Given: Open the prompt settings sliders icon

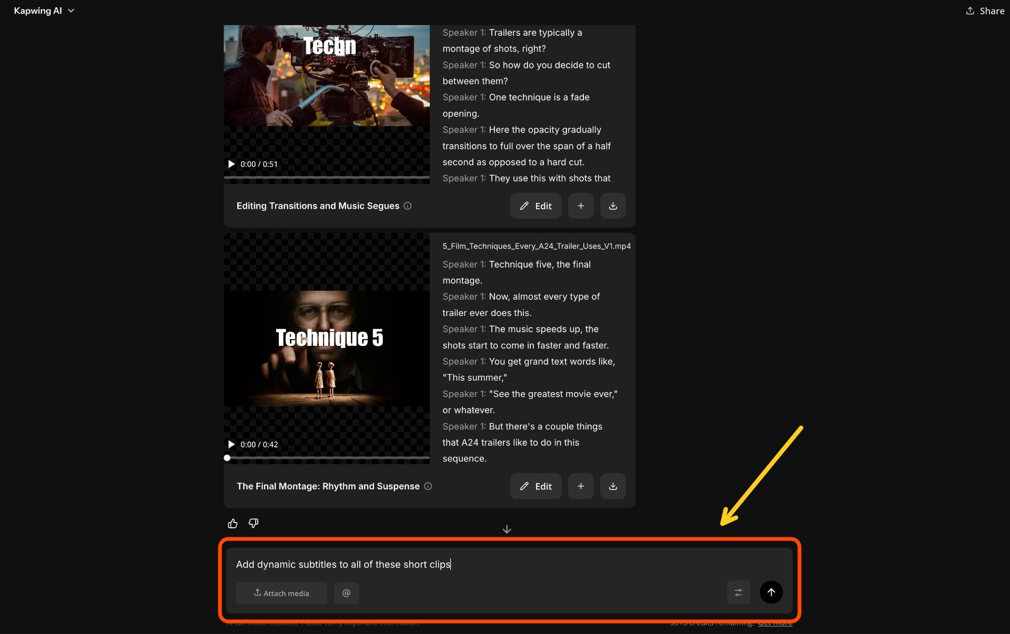Looking at the screenshot, I should point(739,592).
